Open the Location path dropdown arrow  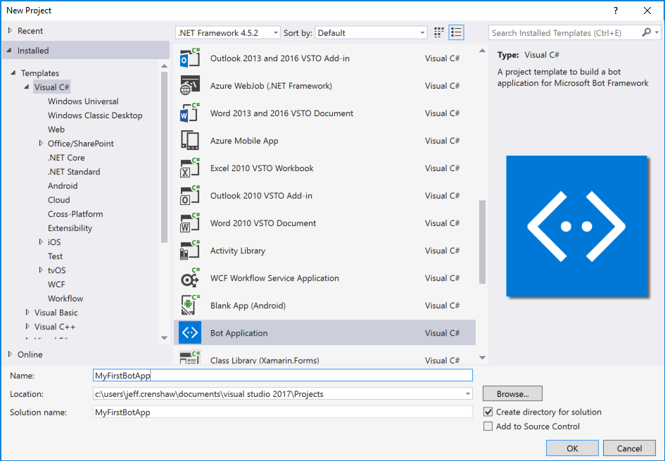pyautogui.click(x=467, y=394)
